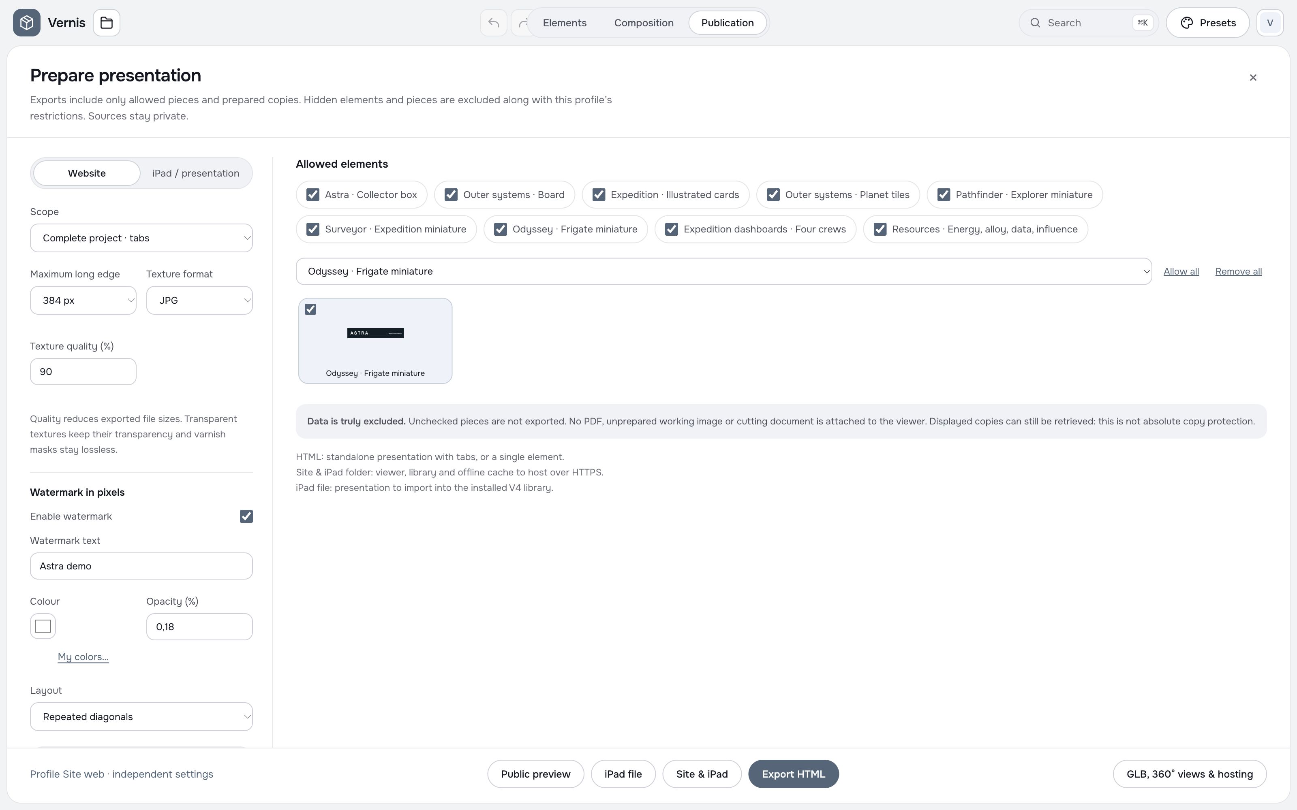The height and width of the screenshot is (810, 1297).
Task: Select the Publication tab
Action: tap(727, 23)
